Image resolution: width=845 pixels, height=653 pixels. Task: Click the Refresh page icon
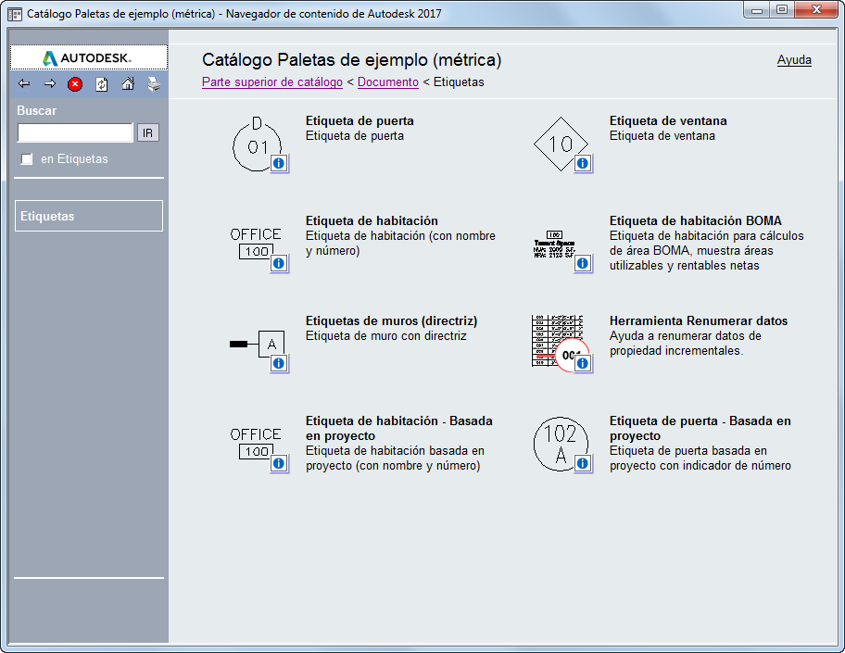(101, 84)
